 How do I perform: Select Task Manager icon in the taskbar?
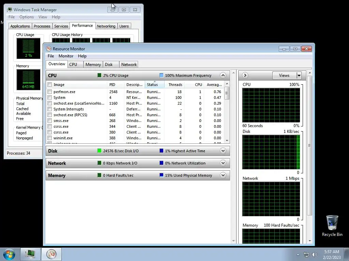[30, 254]
